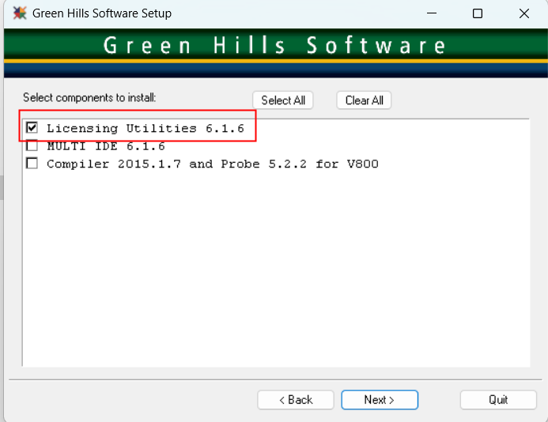Maximize the setup window
The height and width of the screenshot is (422, 548).
(478, 13)
